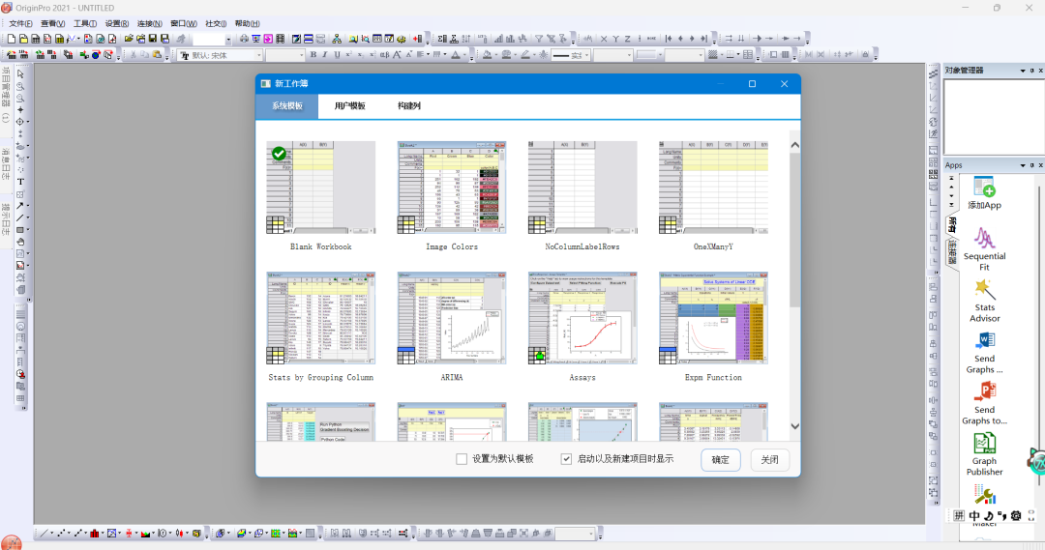Select the OneXManyY template
1045x550 pixels.
tap(713, 188)
